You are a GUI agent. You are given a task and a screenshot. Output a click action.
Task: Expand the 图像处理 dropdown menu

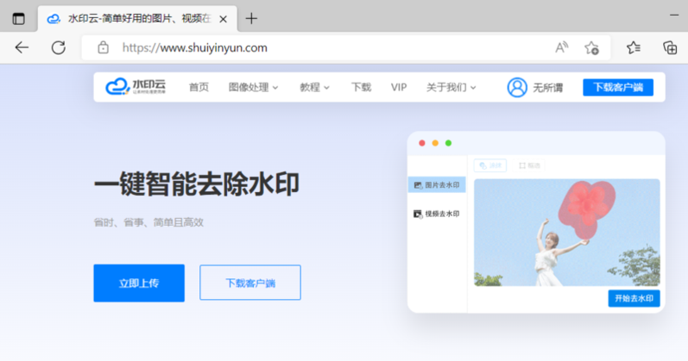253,87
